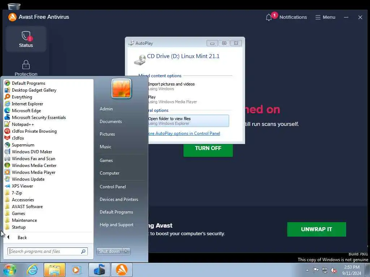This screenshot has width=370, height=277.
Task: Open Shut down options arrow
Action: 126,251
